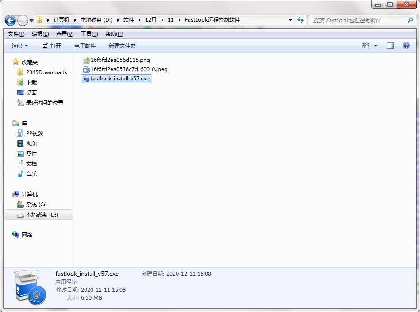Open address bar history dropdown
Viewport: 420px width, 312px height.
coord(290,20)
